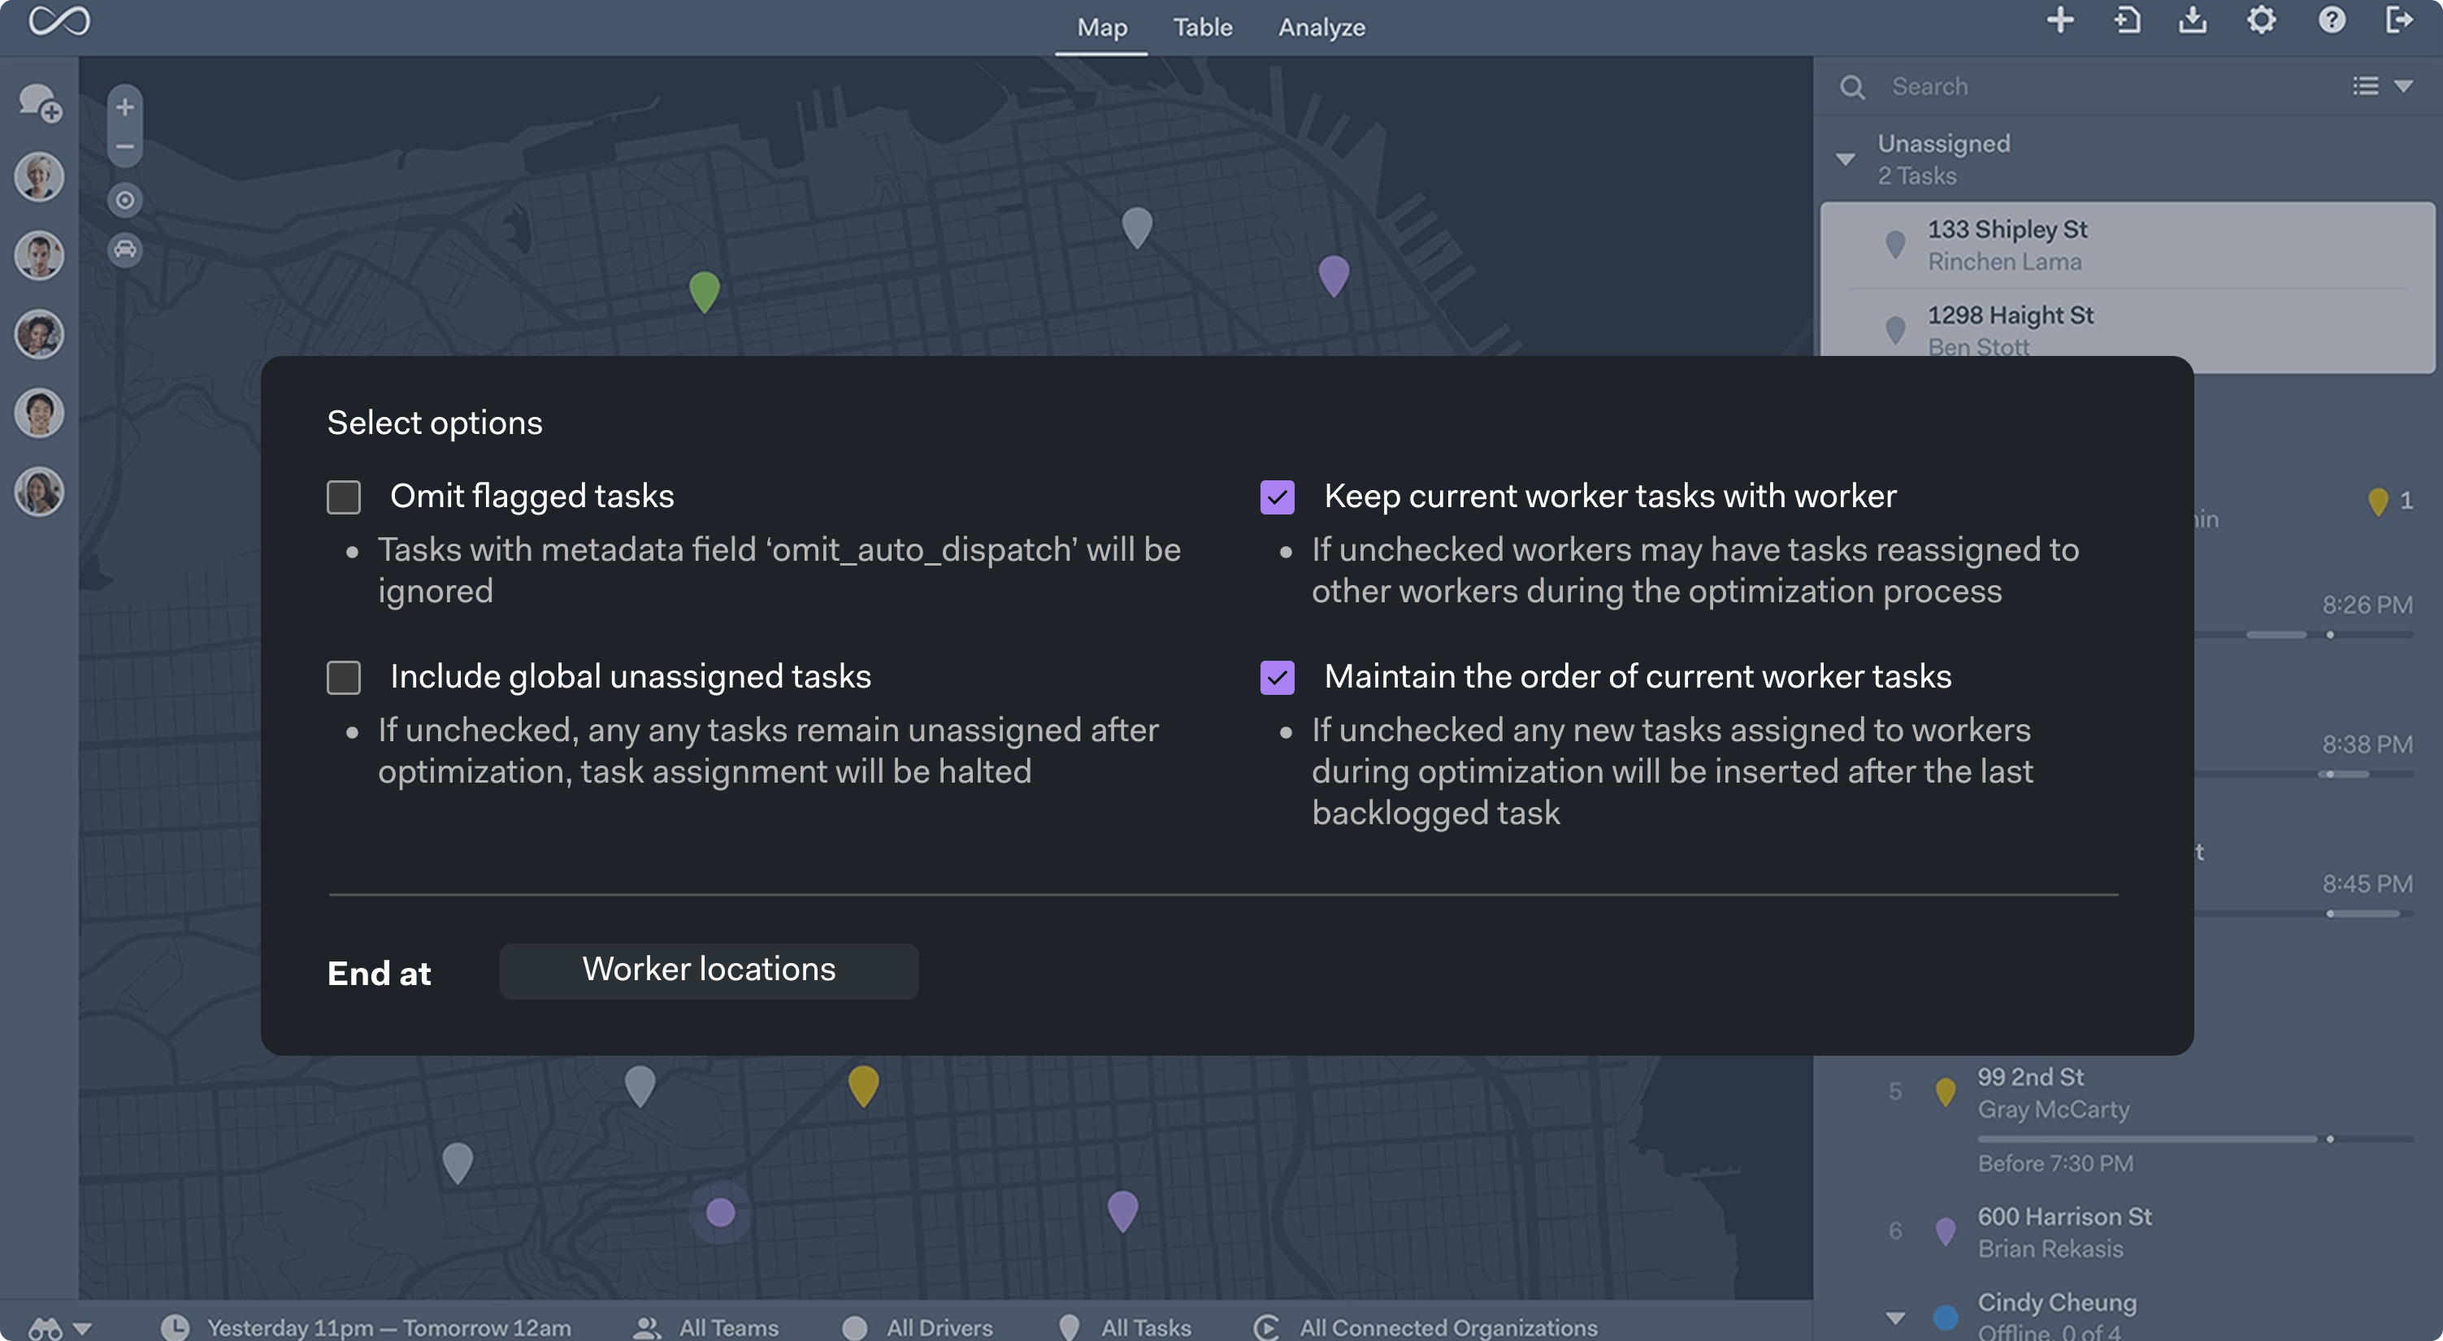Click the logout icon in the top bar
This screenshot has width=2443, height=1341.
coord(2398,20)
